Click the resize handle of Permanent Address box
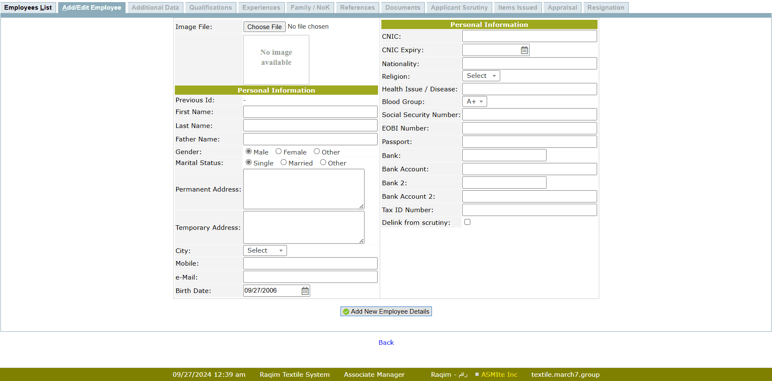772x381 pixels. coord(362,206)
